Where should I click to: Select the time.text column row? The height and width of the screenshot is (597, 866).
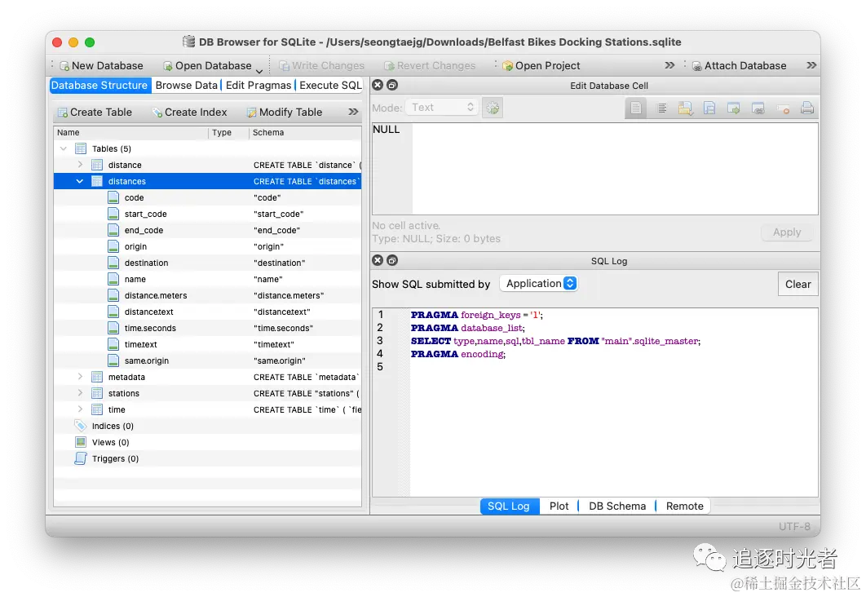point(208,344)
